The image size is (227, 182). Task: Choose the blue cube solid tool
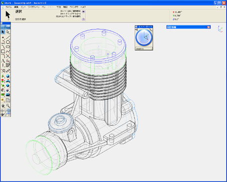coord(8,85)
